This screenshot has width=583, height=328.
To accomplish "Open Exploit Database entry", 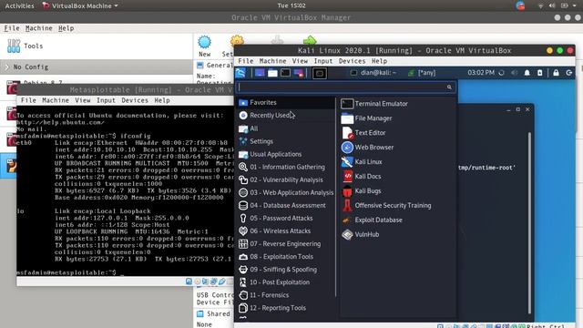I will click(x=378, y=220).
